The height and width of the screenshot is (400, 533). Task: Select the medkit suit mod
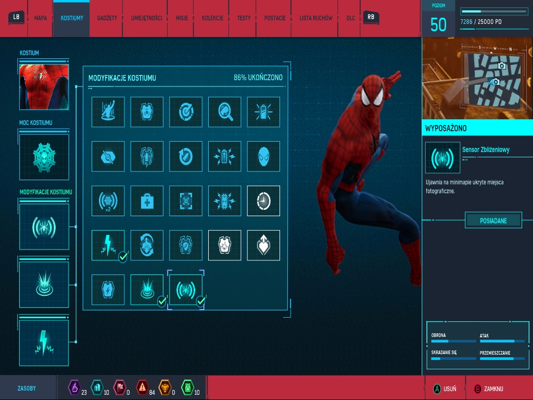click(147, 201)
